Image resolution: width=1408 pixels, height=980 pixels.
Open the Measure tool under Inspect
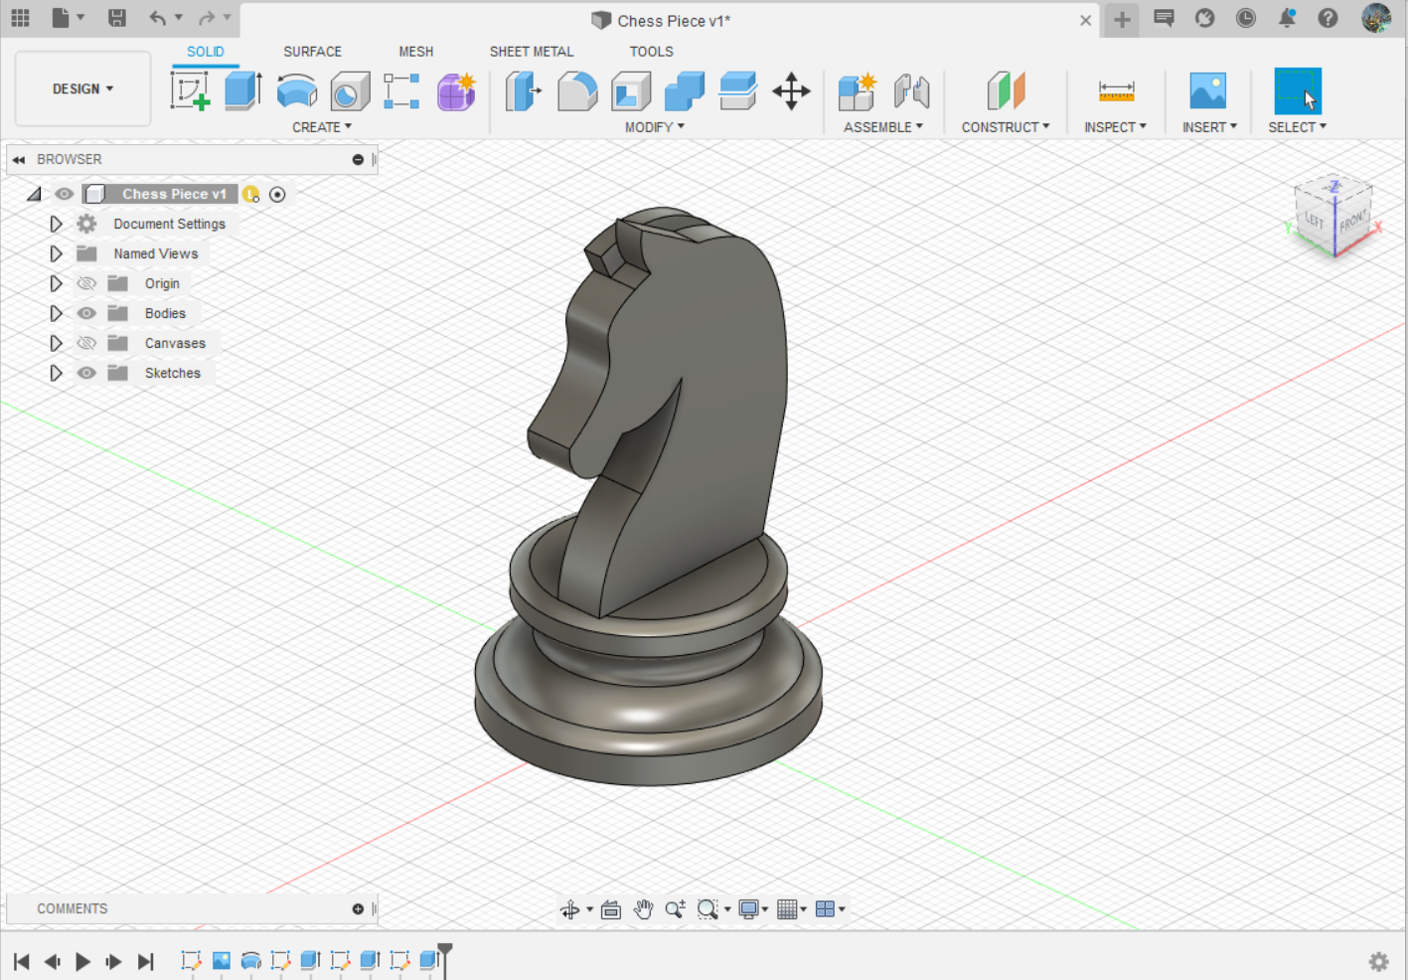point(1116,91)
